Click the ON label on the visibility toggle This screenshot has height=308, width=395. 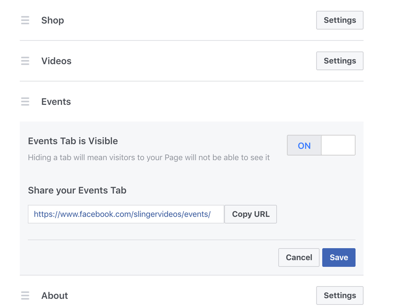(x=304, y=145)
